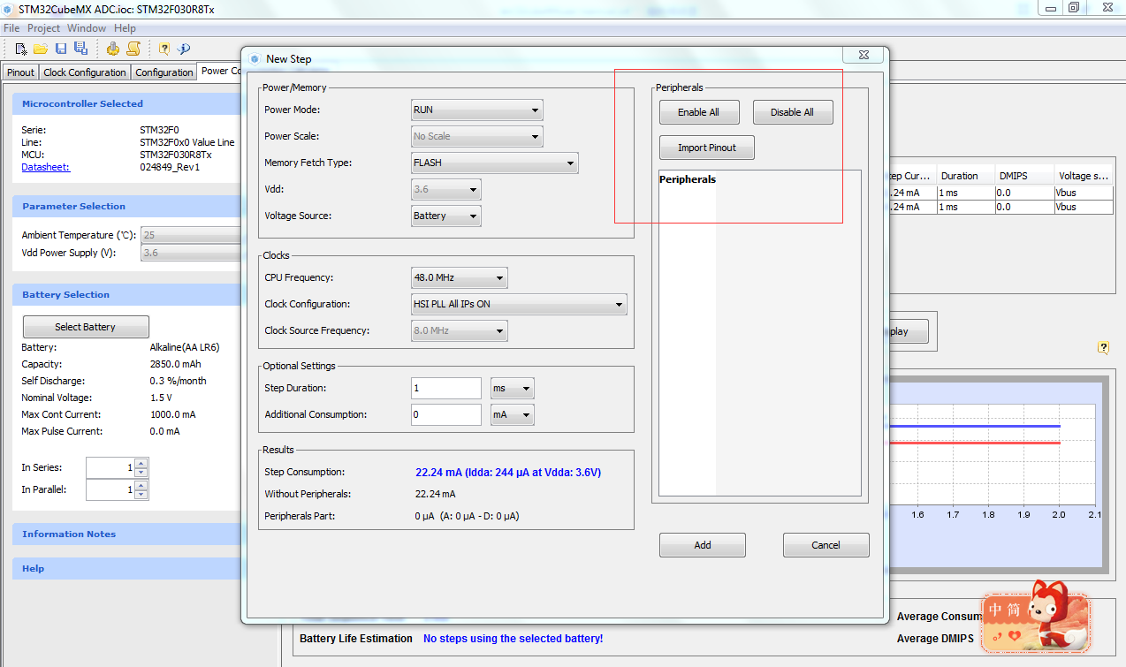This screenshot has height=667, width=1126.
Task: Increase the In Parallel count by one
Action: 141,485
